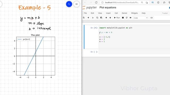
Task: Open the View menu
Action: 100,13
